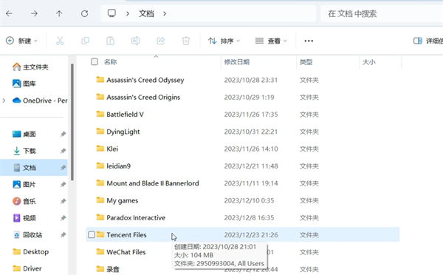Screen dimensions: 443x275
Task: Toggle the select-all checkbox in header
Action: (x=95, y=61)
